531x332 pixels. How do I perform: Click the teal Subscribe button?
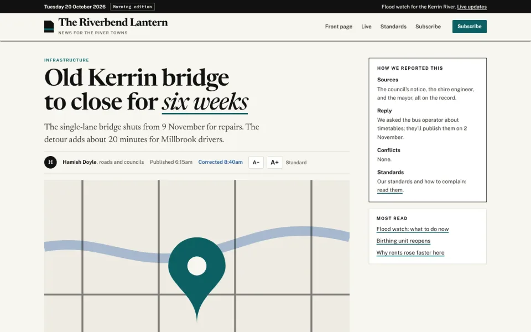pos(470,27)
